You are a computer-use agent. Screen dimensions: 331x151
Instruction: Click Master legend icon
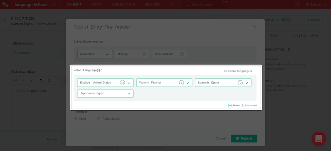pos(230,106)
